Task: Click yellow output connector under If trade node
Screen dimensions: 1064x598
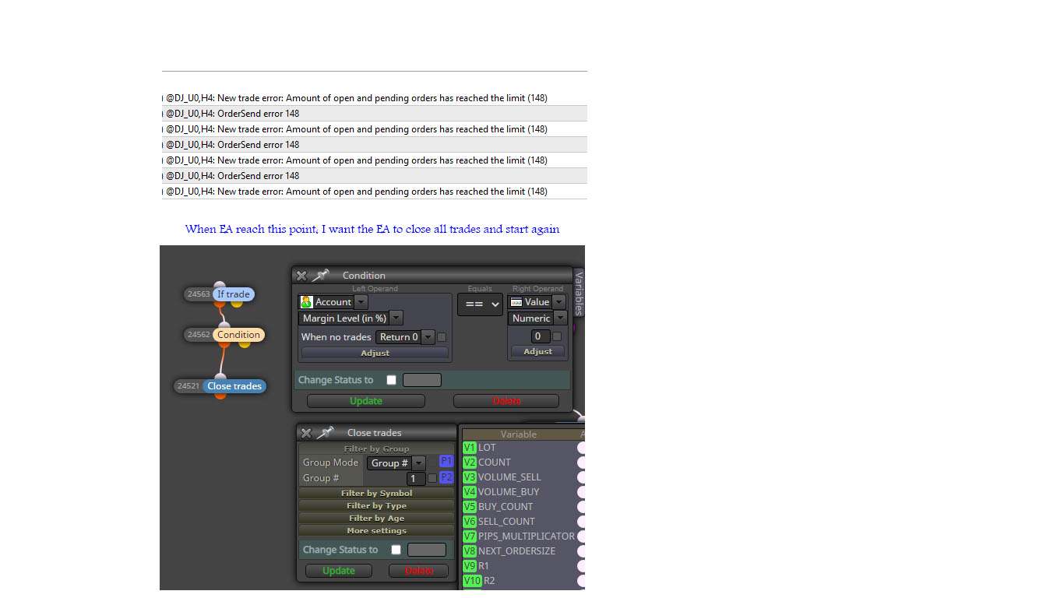Action: 237,303
